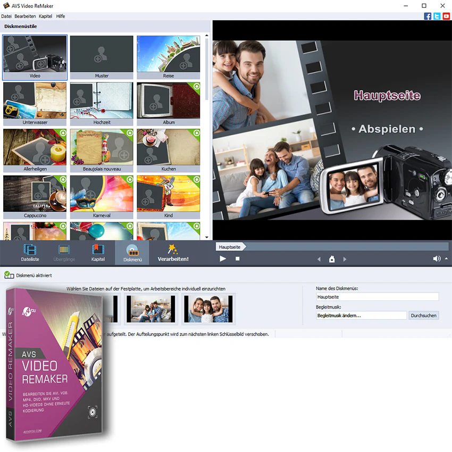
Task: Open the YouTube channel icon
Action: tap(446, 16)
